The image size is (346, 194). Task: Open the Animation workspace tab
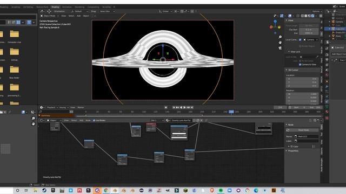point(67,7)
